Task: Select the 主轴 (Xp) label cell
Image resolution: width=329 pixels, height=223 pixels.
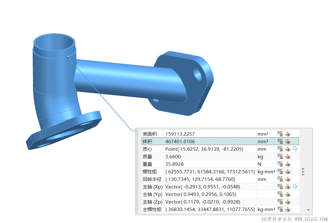Action: click(x=153, y=187)
